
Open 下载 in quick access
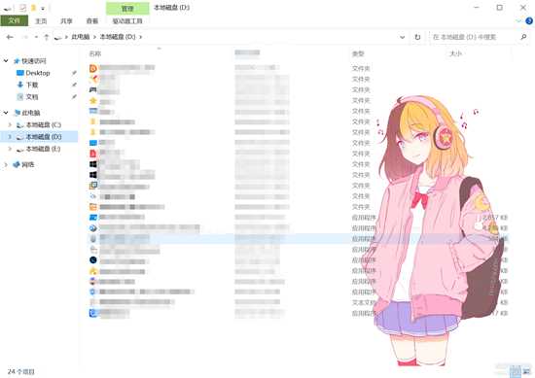click(32, 85)
